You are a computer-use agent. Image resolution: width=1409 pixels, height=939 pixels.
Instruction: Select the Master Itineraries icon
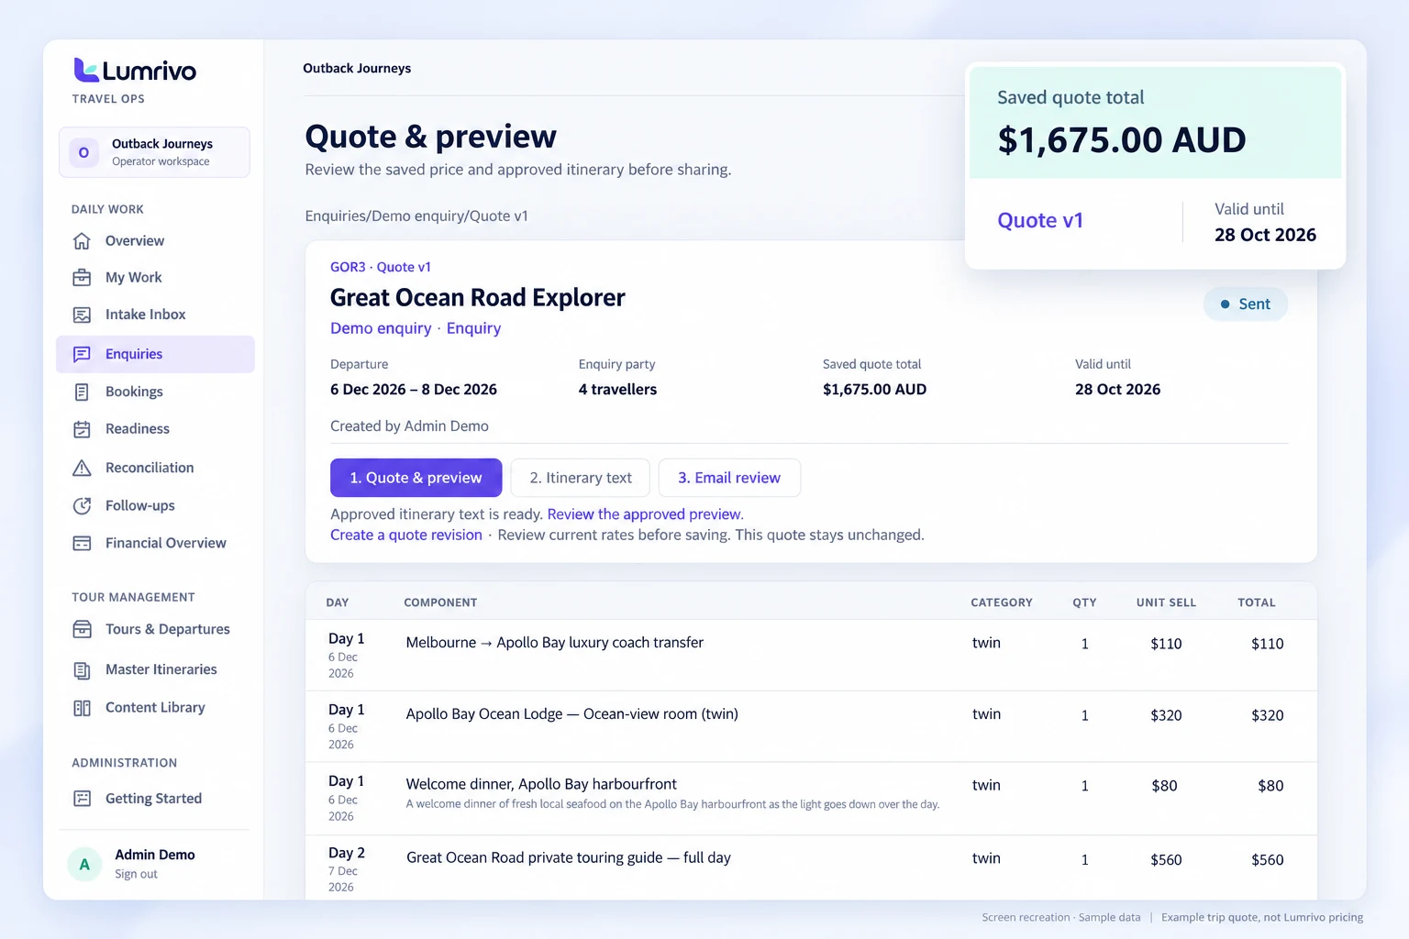coord(82,670)
